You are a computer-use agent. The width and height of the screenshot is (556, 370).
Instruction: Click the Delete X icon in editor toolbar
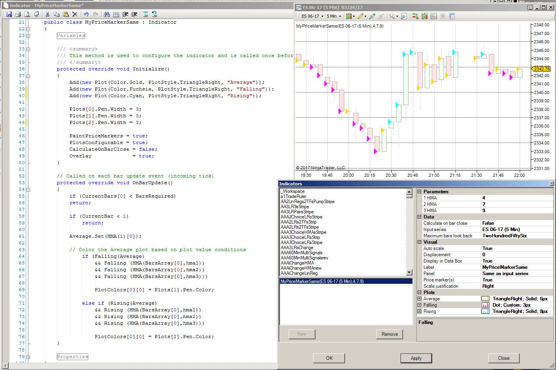75,15
